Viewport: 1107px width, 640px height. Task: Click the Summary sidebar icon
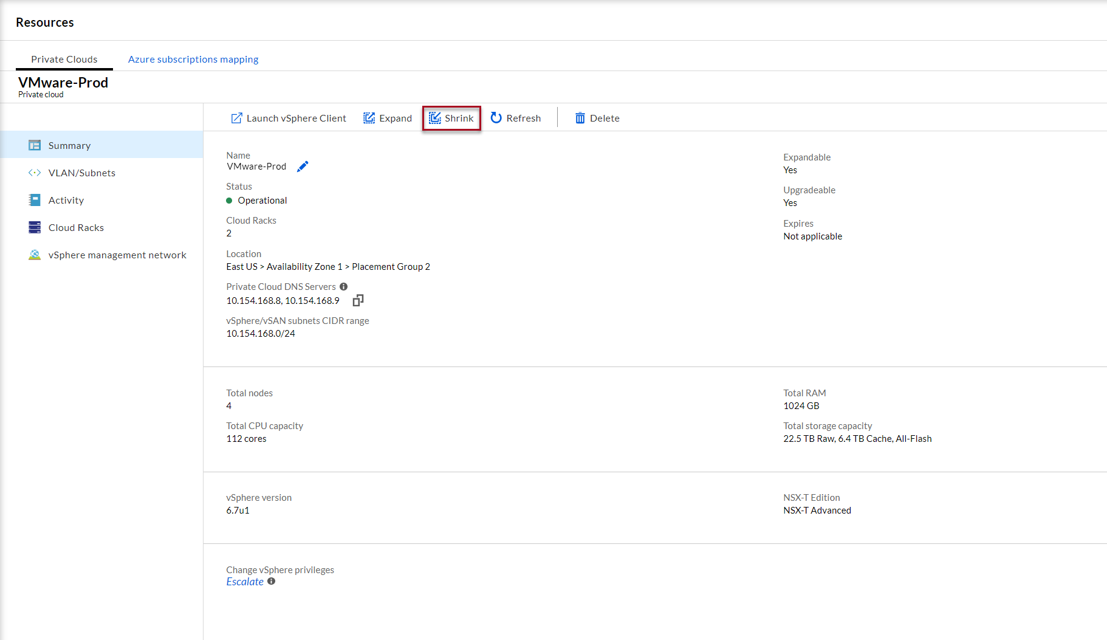(35, 145)
